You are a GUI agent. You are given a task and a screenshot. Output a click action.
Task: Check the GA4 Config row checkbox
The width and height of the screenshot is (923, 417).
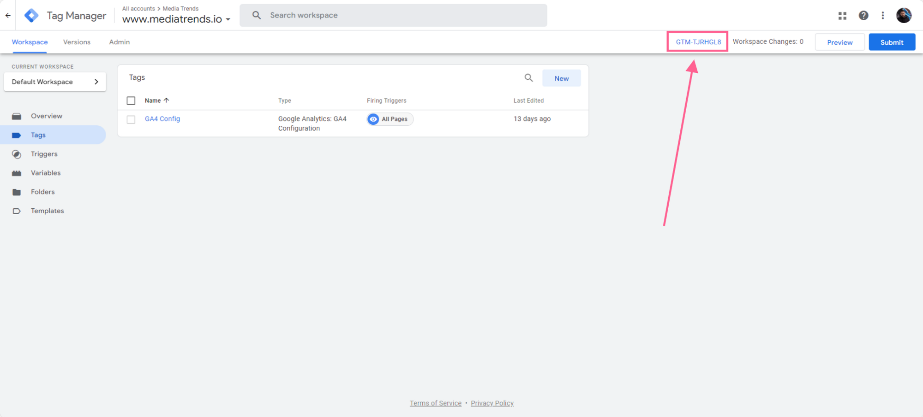[131, 119]
